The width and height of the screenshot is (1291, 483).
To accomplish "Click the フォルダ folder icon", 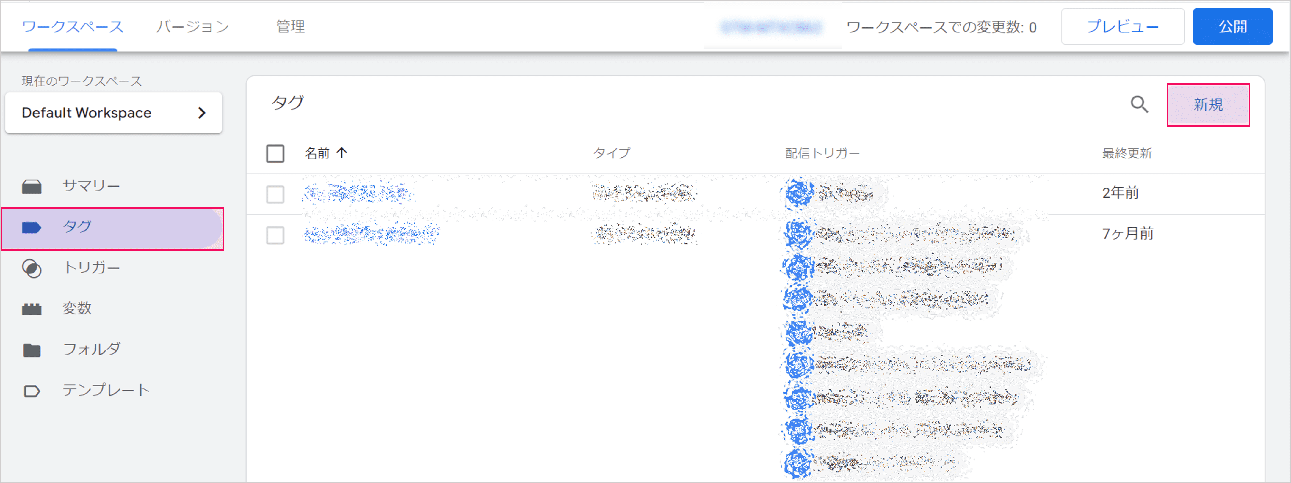I will tap(32, 350).
